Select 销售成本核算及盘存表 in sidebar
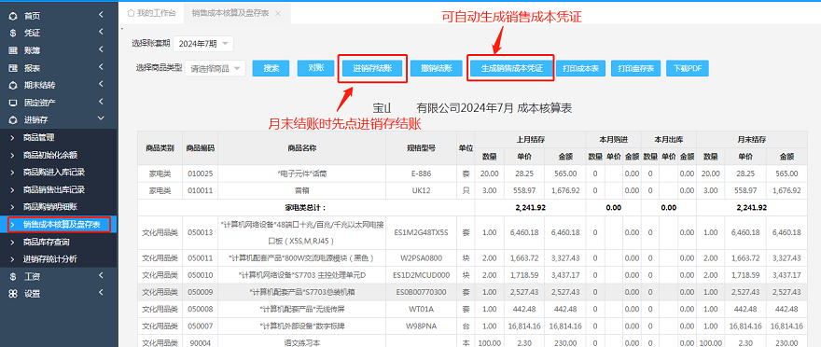The width and height of the screenshot is (821, 347). point(59,225)
